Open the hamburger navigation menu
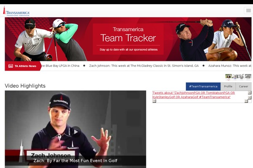 248,10
